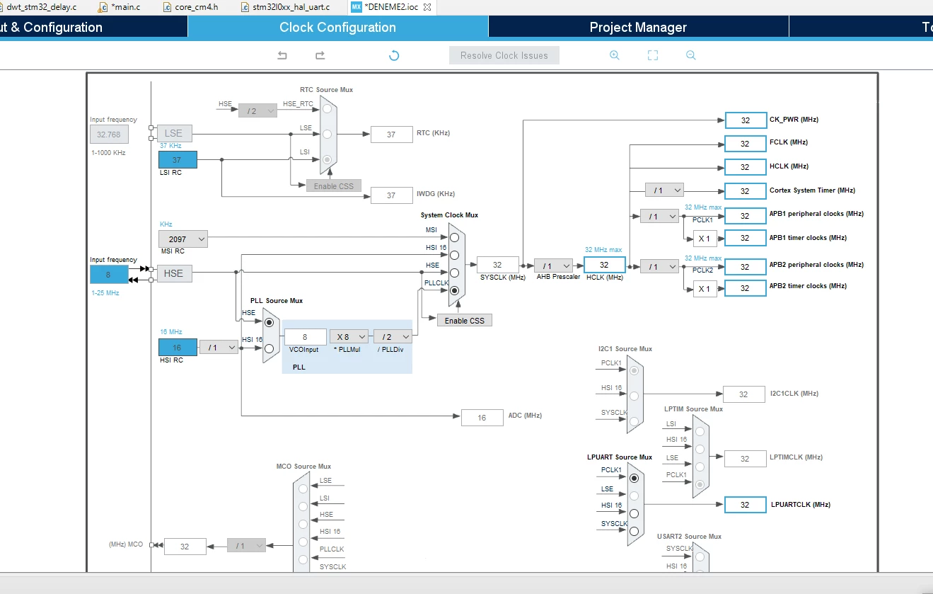Click the HSE oscillator block

[x=174, y=273]
